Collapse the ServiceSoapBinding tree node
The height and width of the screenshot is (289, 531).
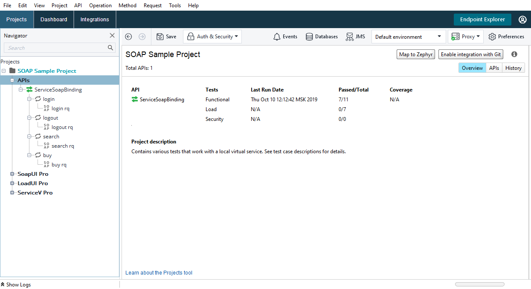pyautogui.click(x=21, y=90)
